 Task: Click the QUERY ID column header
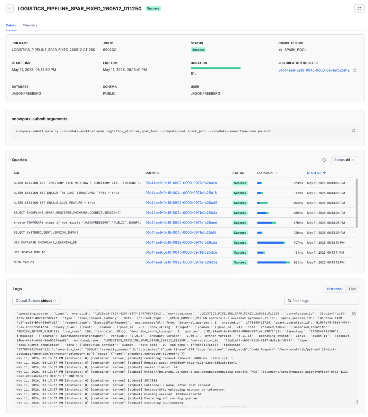coord(152,173)
